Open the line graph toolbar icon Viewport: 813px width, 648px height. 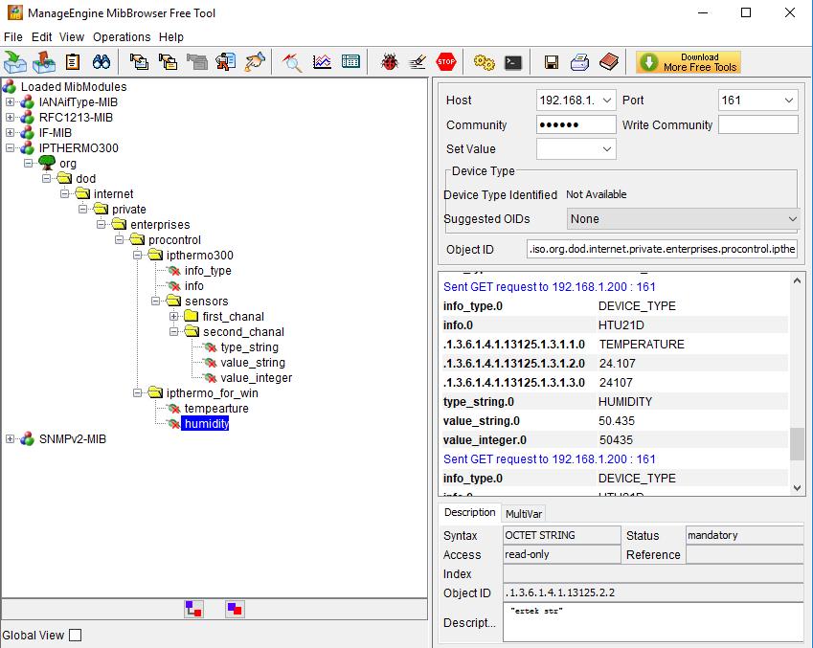click(322, 62)
